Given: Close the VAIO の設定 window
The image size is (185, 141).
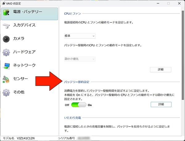Looking at the screenshot, I should [179, 3].
